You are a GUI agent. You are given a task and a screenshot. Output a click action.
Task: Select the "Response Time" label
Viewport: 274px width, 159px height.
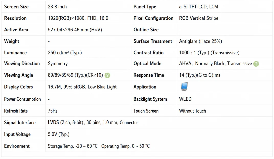(x=149, y=75)
